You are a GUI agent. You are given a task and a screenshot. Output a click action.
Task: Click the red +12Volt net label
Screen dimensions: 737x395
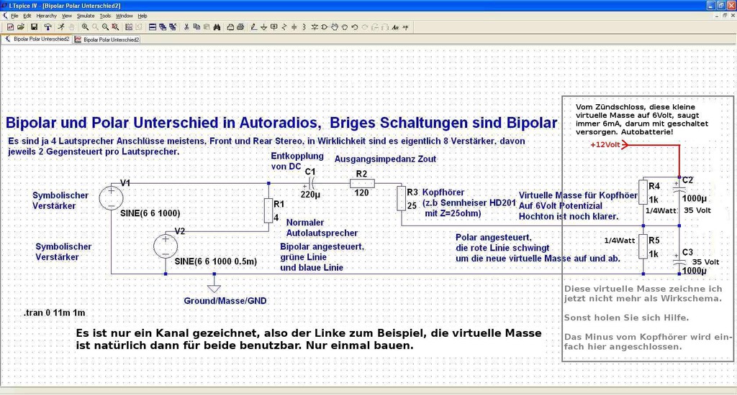tap(605, 144)
